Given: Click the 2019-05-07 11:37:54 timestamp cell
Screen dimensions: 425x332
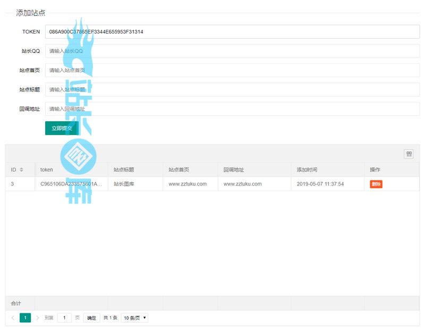Looking at the screenshot, I should click(x=320, y=184).
